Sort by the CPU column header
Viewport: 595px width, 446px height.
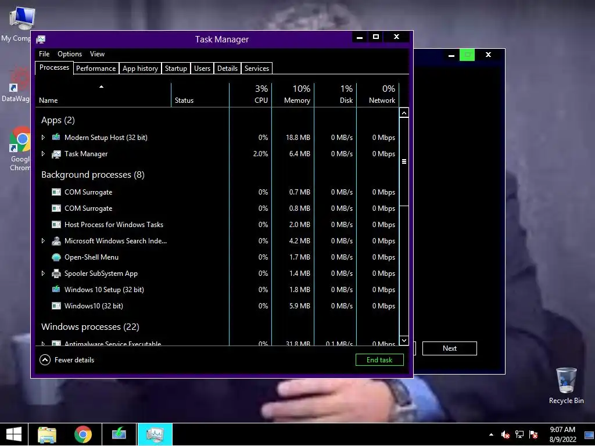coord(250,95)
